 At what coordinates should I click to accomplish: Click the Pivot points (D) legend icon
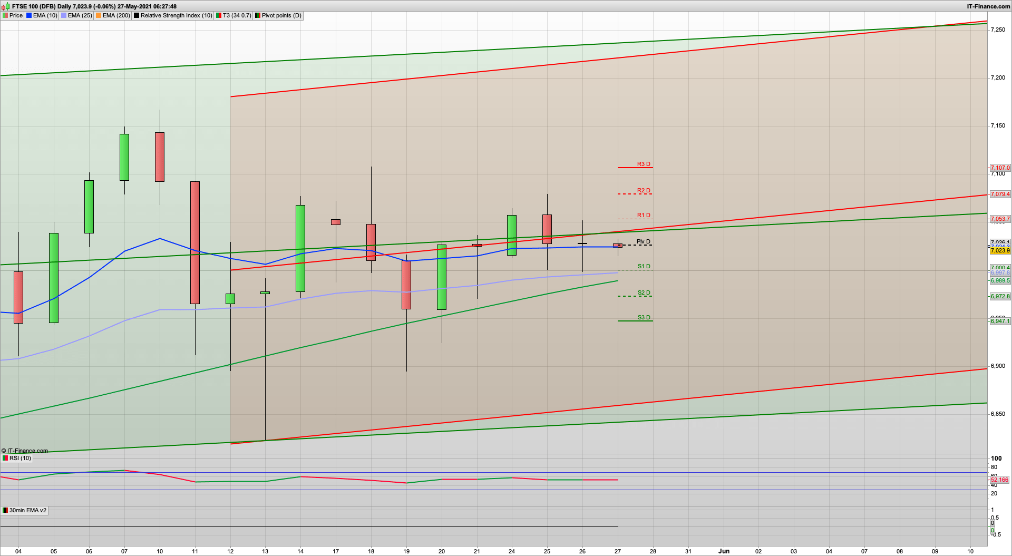pos(257,15)
